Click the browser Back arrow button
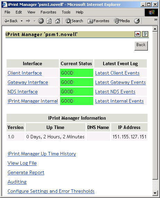 11,21
